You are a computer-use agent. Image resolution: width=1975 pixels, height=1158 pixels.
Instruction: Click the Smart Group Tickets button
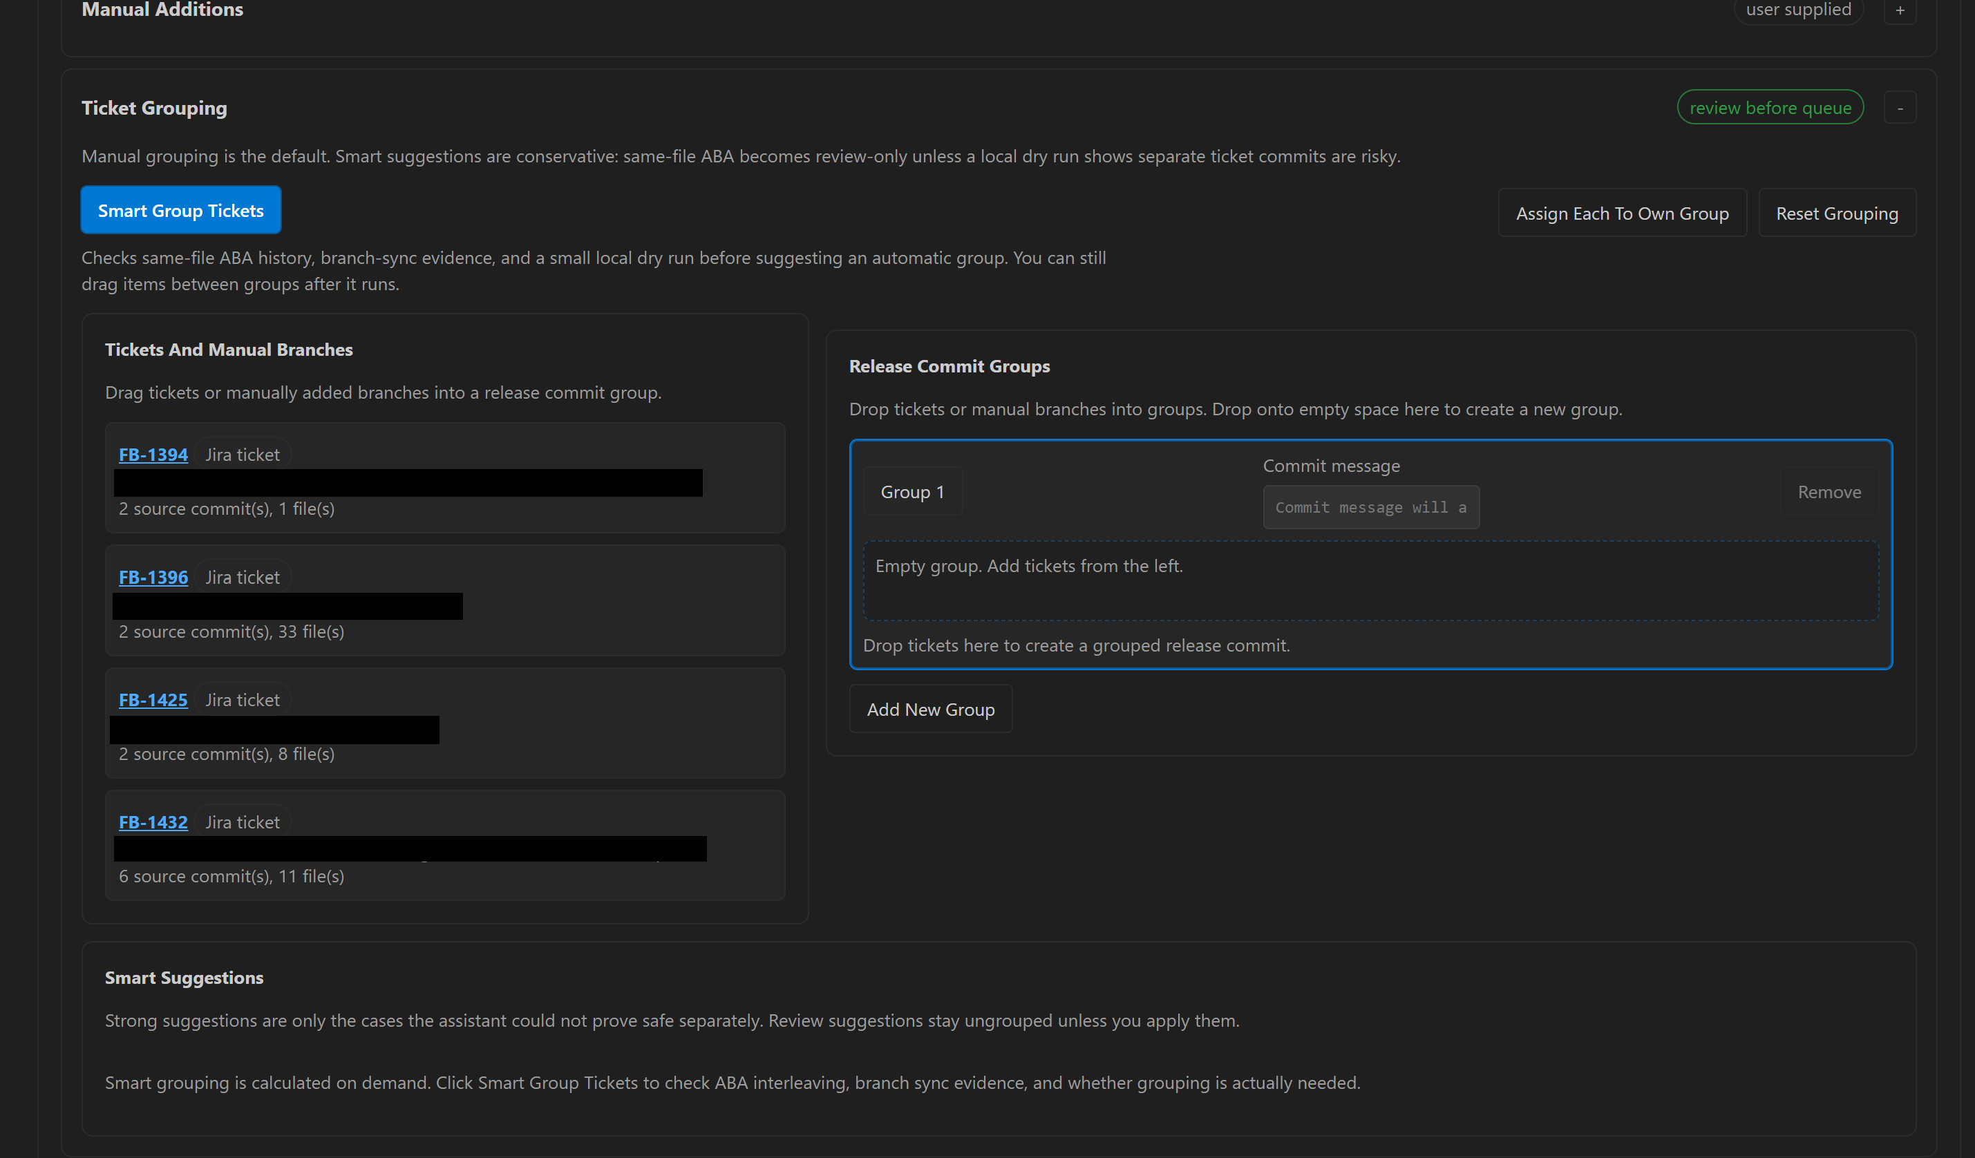[x=180, y=210]
